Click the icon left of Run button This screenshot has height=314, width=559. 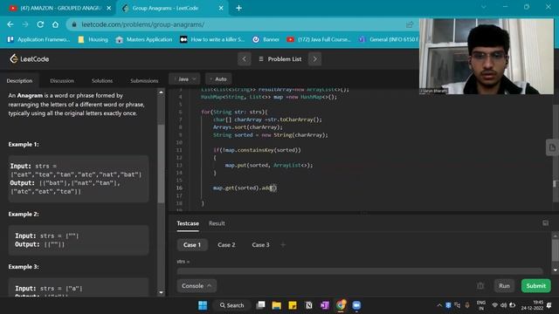coord(480,286)
